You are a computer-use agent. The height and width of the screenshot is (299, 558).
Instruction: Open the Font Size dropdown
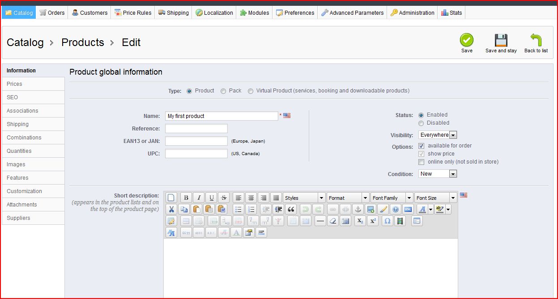click(x=436, y=198)
